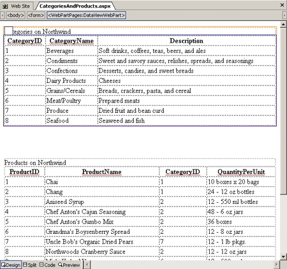Click the '12 - 1 lb pkgs.' cell
The image size is (287, 269).
[241, 242]
